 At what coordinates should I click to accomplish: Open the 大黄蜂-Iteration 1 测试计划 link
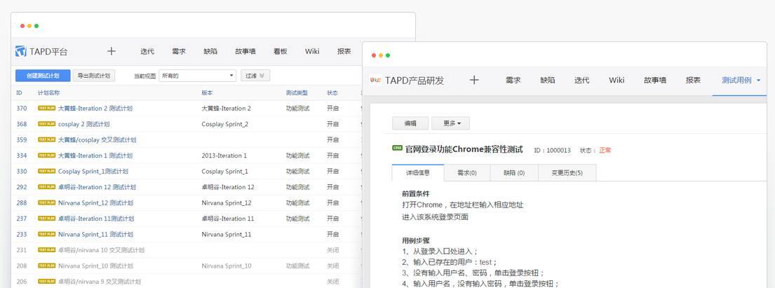pos(95,156)
